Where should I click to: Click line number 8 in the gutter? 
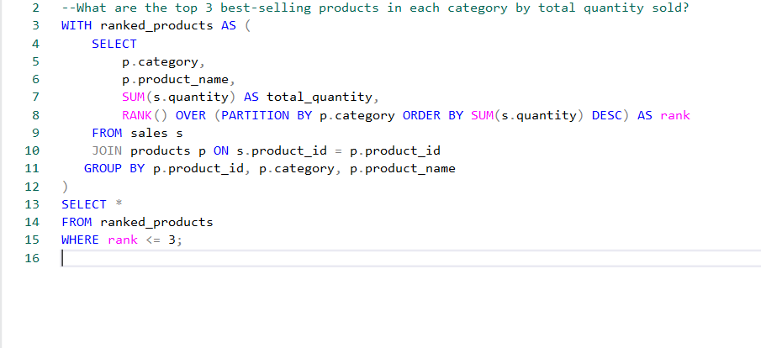[x=35, y=115]
